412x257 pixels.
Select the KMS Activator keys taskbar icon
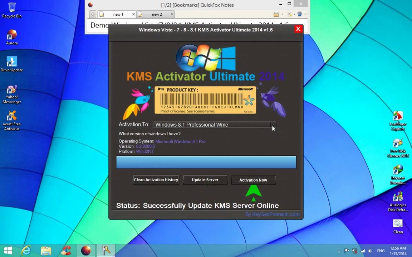pos(106,251)
